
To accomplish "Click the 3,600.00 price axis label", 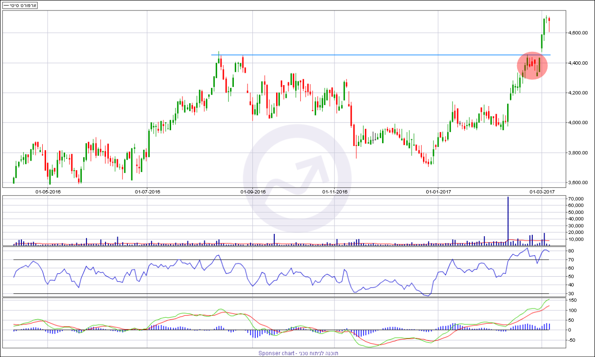I will click(578, 183).
